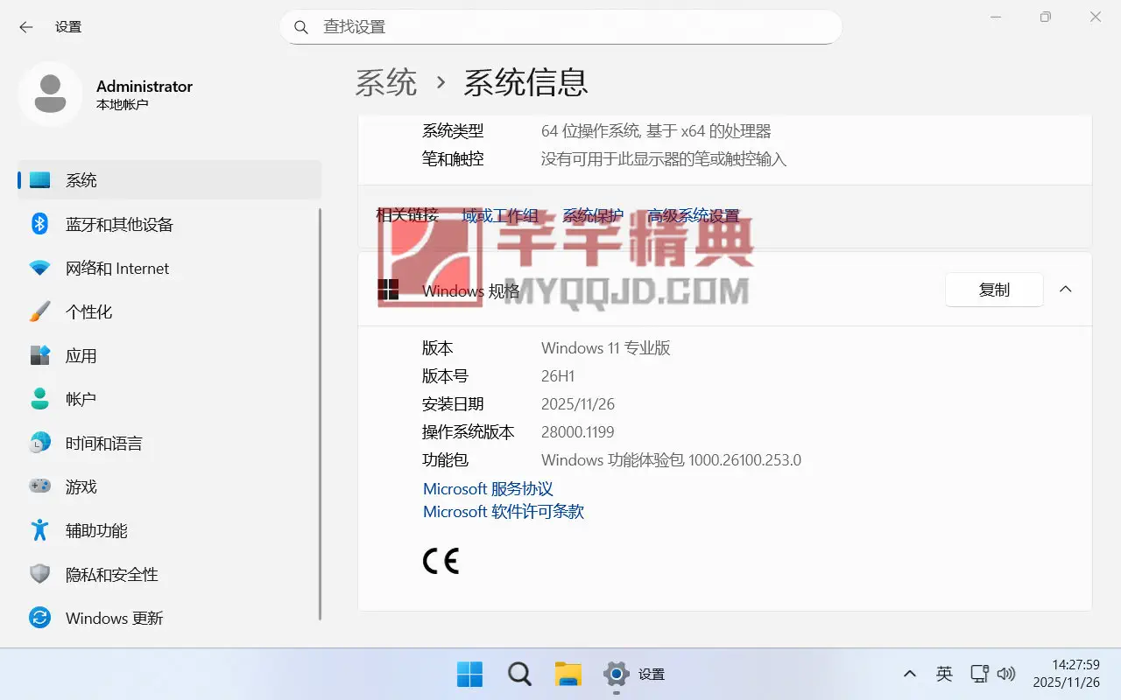Collapse the Windows specifications section
The width and height of the screenshot is (1121, 700).
[x=1065, y=290]
